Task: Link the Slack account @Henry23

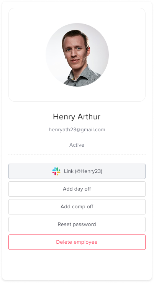Action: (77, 171)
